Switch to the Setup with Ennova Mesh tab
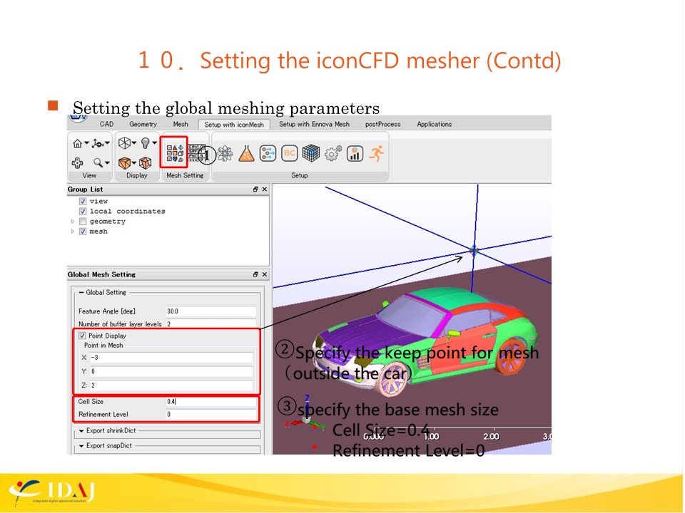The width and height of the screenshot is (685, 513). click(314, 124)
